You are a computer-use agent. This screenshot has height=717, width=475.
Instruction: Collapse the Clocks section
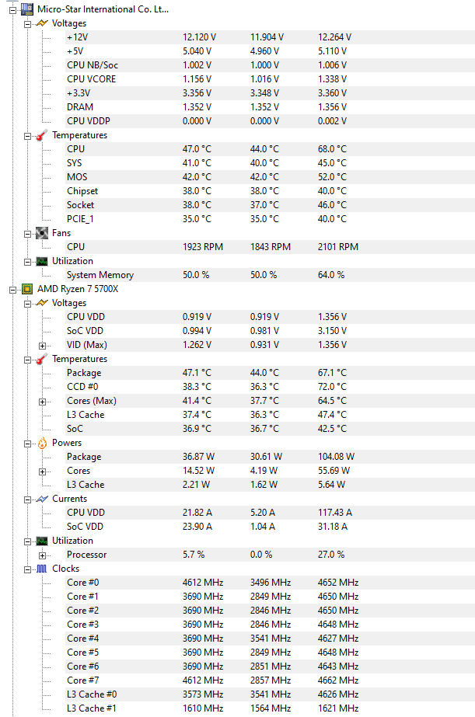tap(27, 569)
